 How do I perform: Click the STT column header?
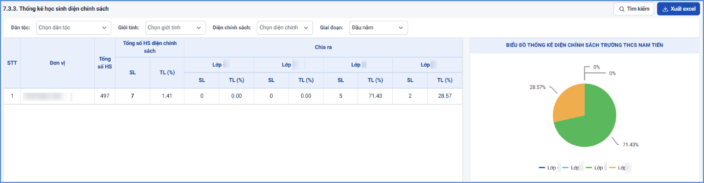coord(12,63)
